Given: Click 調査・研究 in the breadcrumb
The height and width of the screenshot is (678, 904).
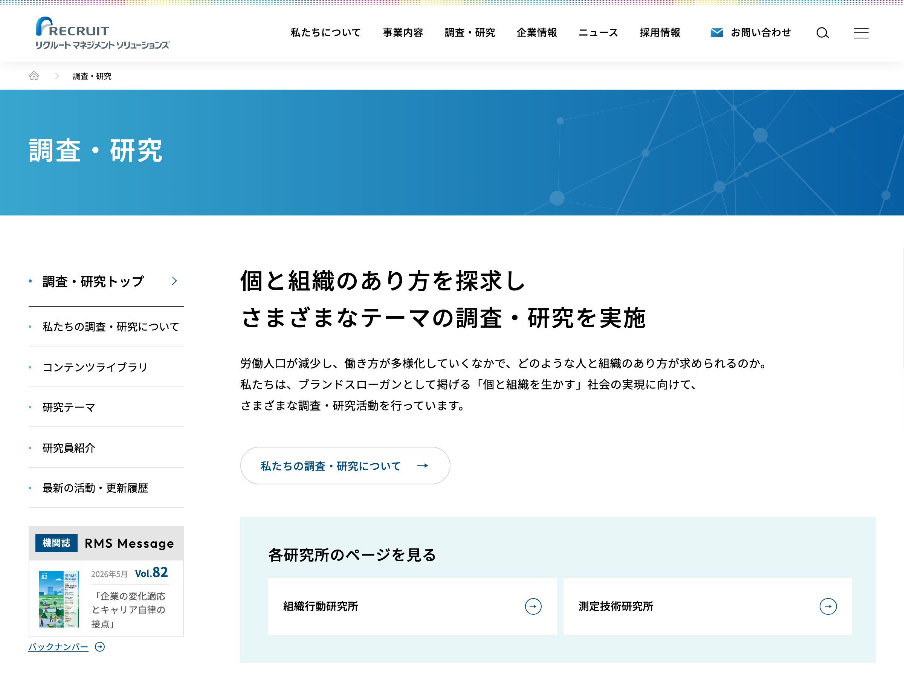Looking at the screenshot, I should [92, 76].
